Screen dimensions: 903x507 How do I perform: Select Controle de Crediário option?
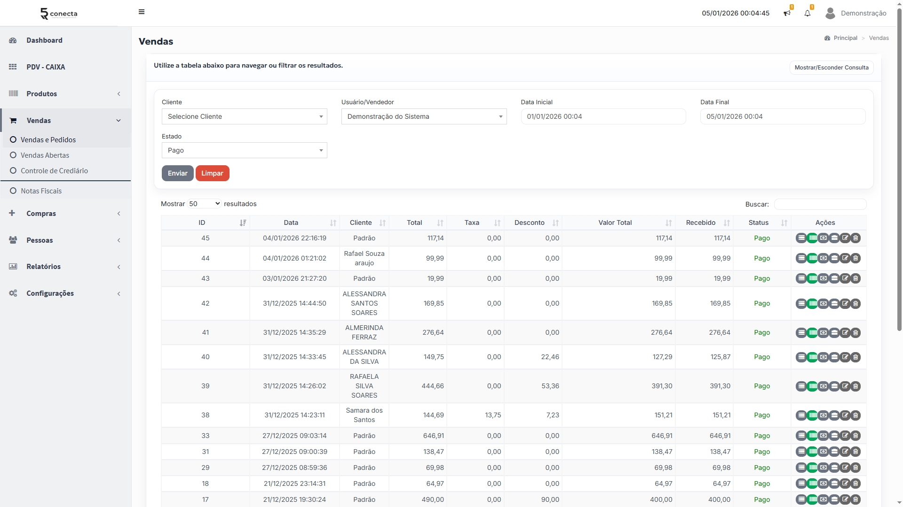(x=54, y=171)
